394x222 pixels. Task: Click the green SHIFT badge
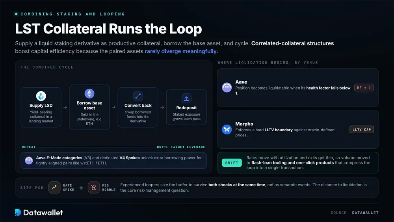click(x=232, y=163)
